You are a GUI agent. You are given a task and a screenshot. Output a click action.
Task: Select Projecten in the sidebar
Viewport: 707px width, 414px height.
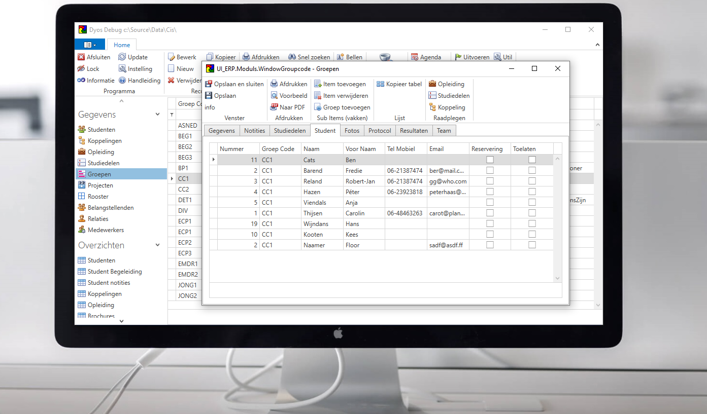pyautogui.click(x=100, y=185)
